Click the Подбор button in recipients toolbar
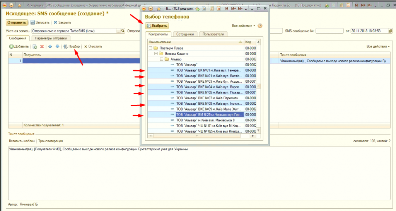 click(72, 46)
